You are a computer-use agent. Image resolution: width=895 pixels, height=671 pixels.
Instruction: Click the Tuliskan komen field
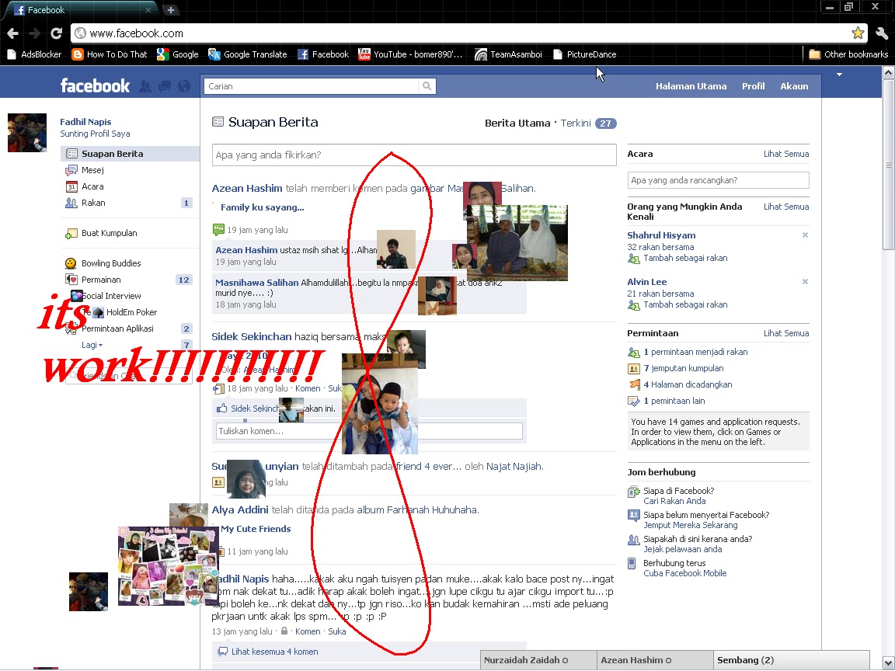369,431
